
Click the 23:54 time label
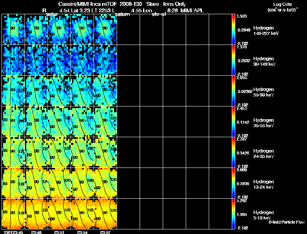point(82,232)
